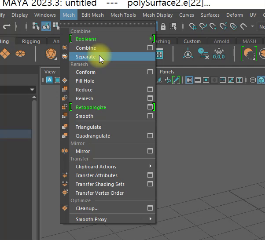
Task: Click Separate in the Mesh menu
Action: pyautogui.click(x=112, y=57)
